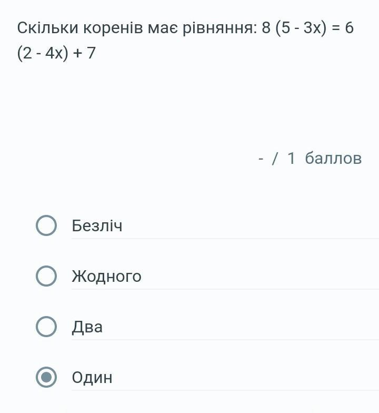Click the expression (2 - 4x) + 7
379x413 pixels.
pyautogui.click(x=56, y=53)
